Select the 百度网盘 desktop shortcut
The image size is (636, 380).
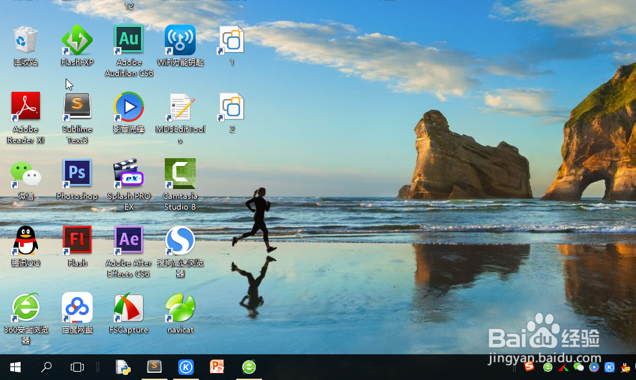77,312
